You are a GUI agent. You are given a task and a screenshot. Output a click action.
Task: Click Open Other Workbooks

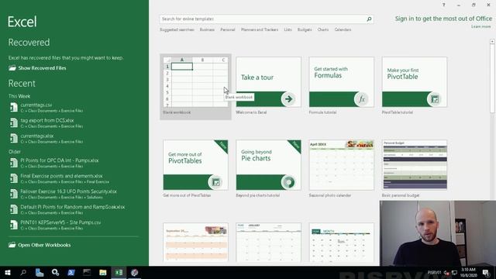click(x=40, y=245)
